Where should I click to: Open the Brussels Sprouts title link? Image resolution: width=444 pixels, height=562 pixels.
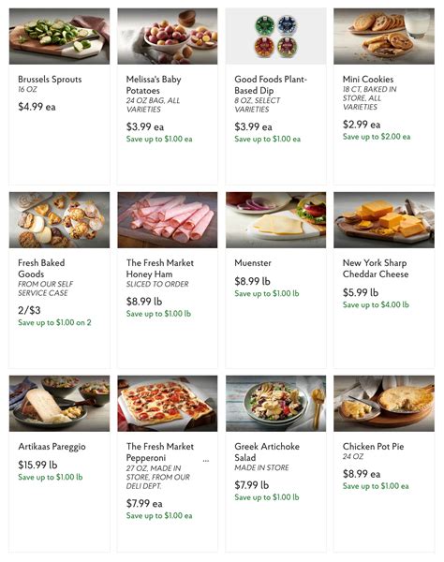point(50,80)
